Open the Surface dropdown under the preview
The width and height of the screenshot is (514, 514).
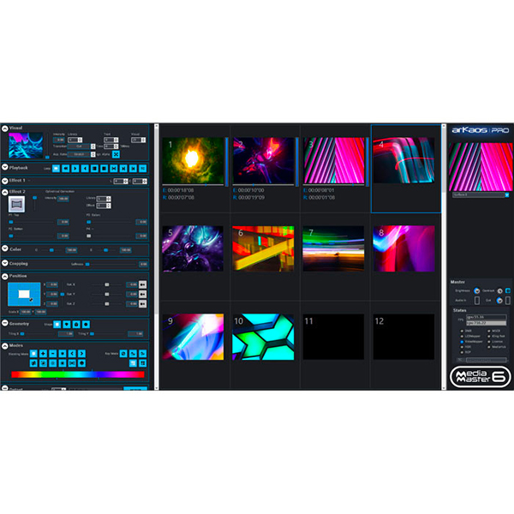[x=481, y=194]
